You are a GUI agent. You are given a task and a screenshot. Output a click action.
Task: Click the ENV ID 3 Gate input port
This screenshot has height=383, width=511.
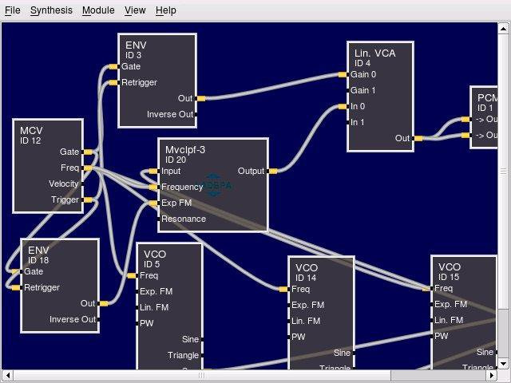(113, 66)
